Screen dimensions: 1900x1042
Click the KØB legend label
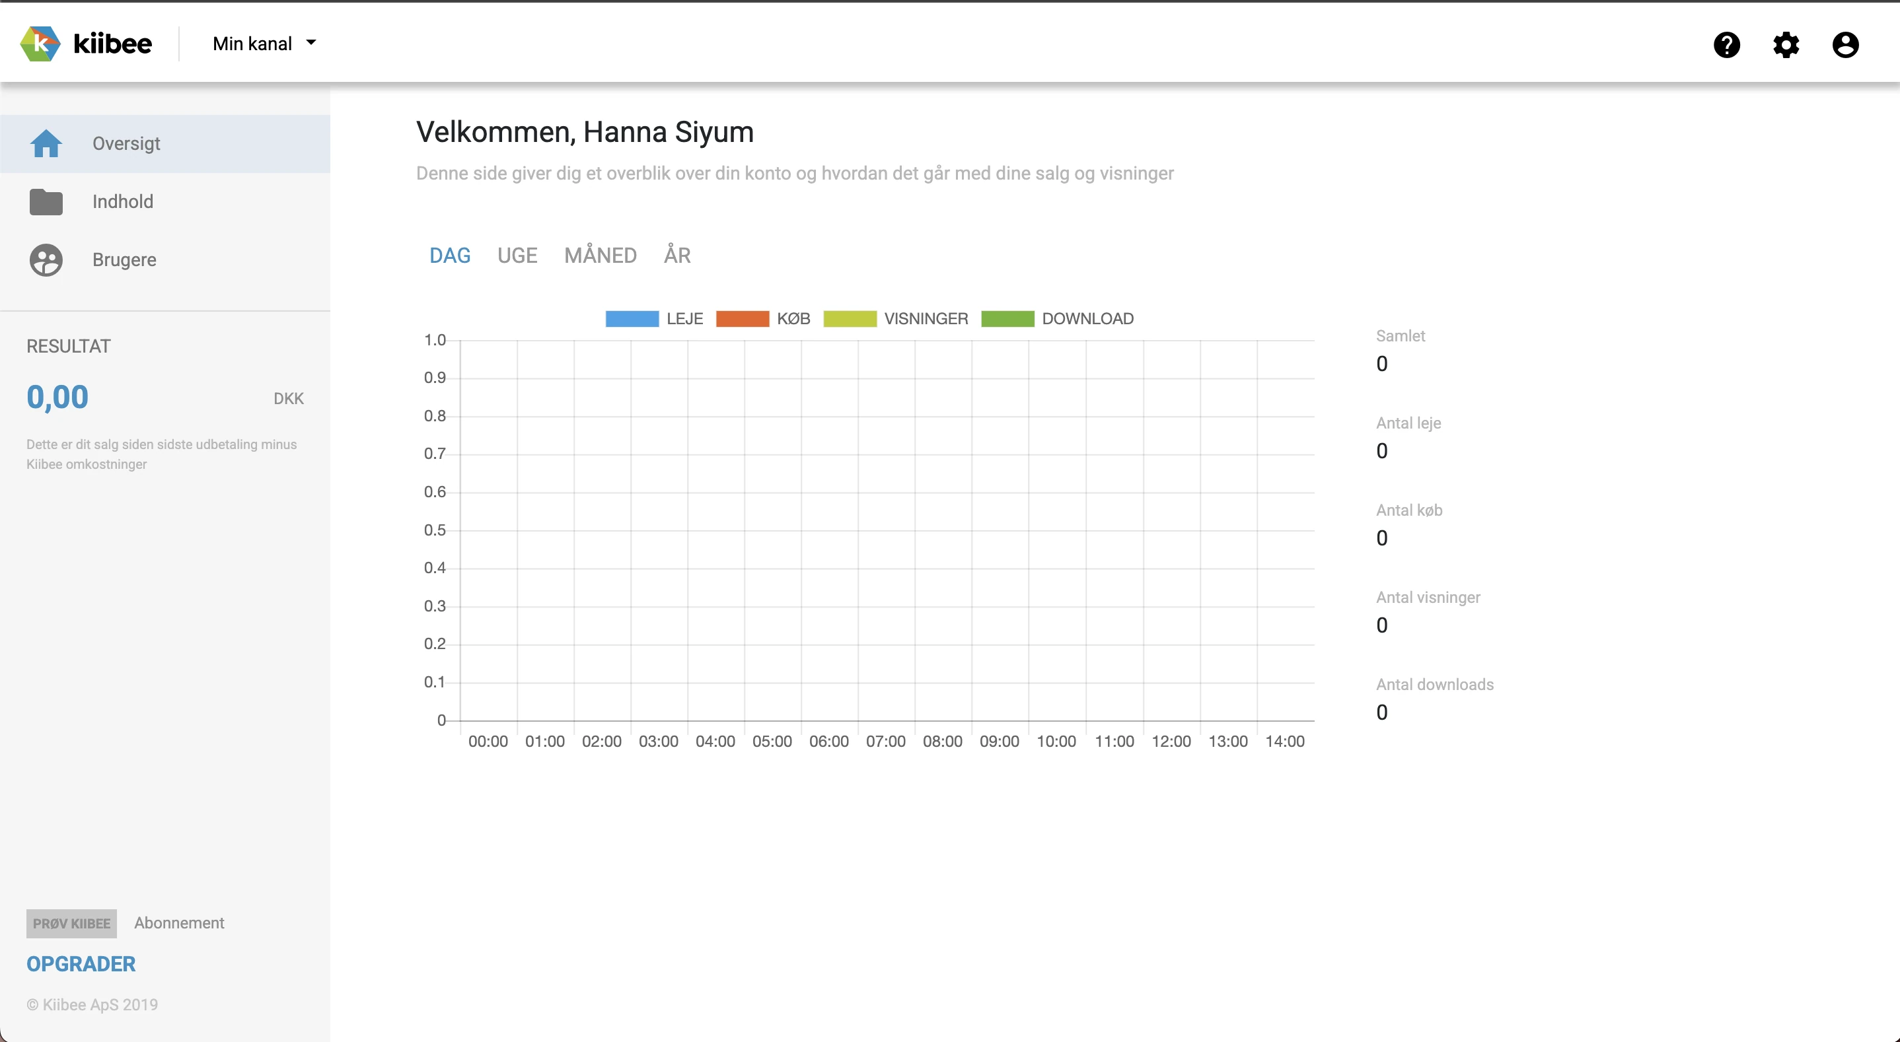(793, 318)
